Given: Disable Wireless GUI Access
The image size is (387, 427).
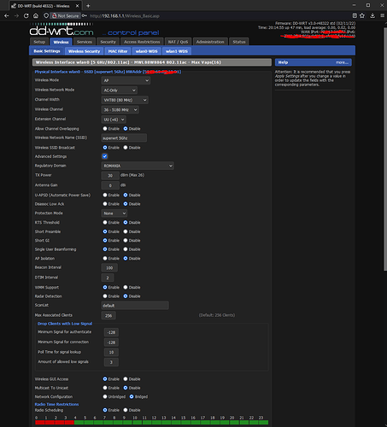Looking at the screenshot, I should click(x=126, y=379).
